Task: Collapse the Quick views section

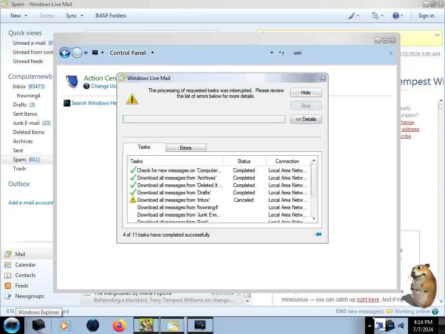Action: click(25, 33)
